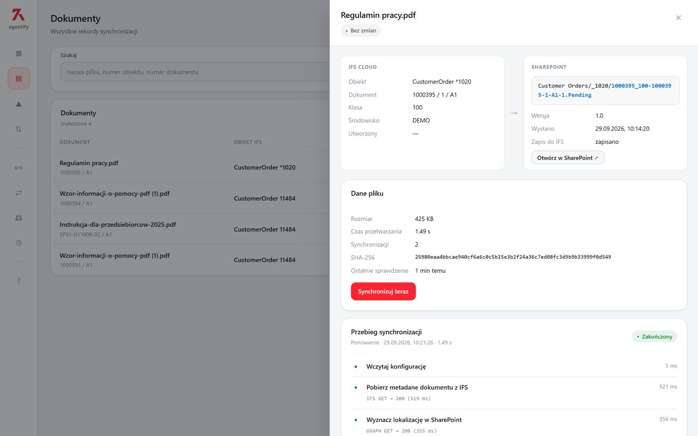Click the up-down arrows sidebar icon
Screen dimensions: 698x436
(x=19, y=129)
